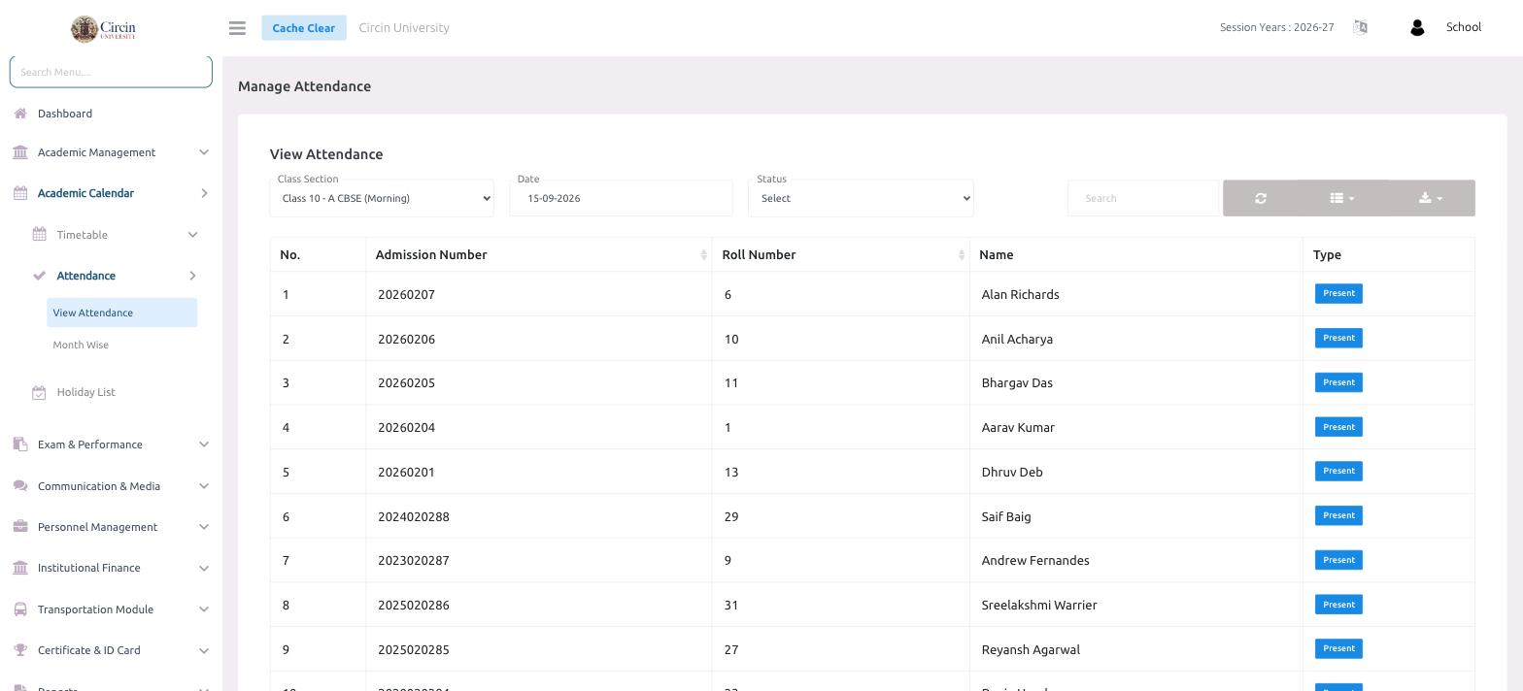
Task: Click the Date field 15-09-2026
Action: click(621, 198)
